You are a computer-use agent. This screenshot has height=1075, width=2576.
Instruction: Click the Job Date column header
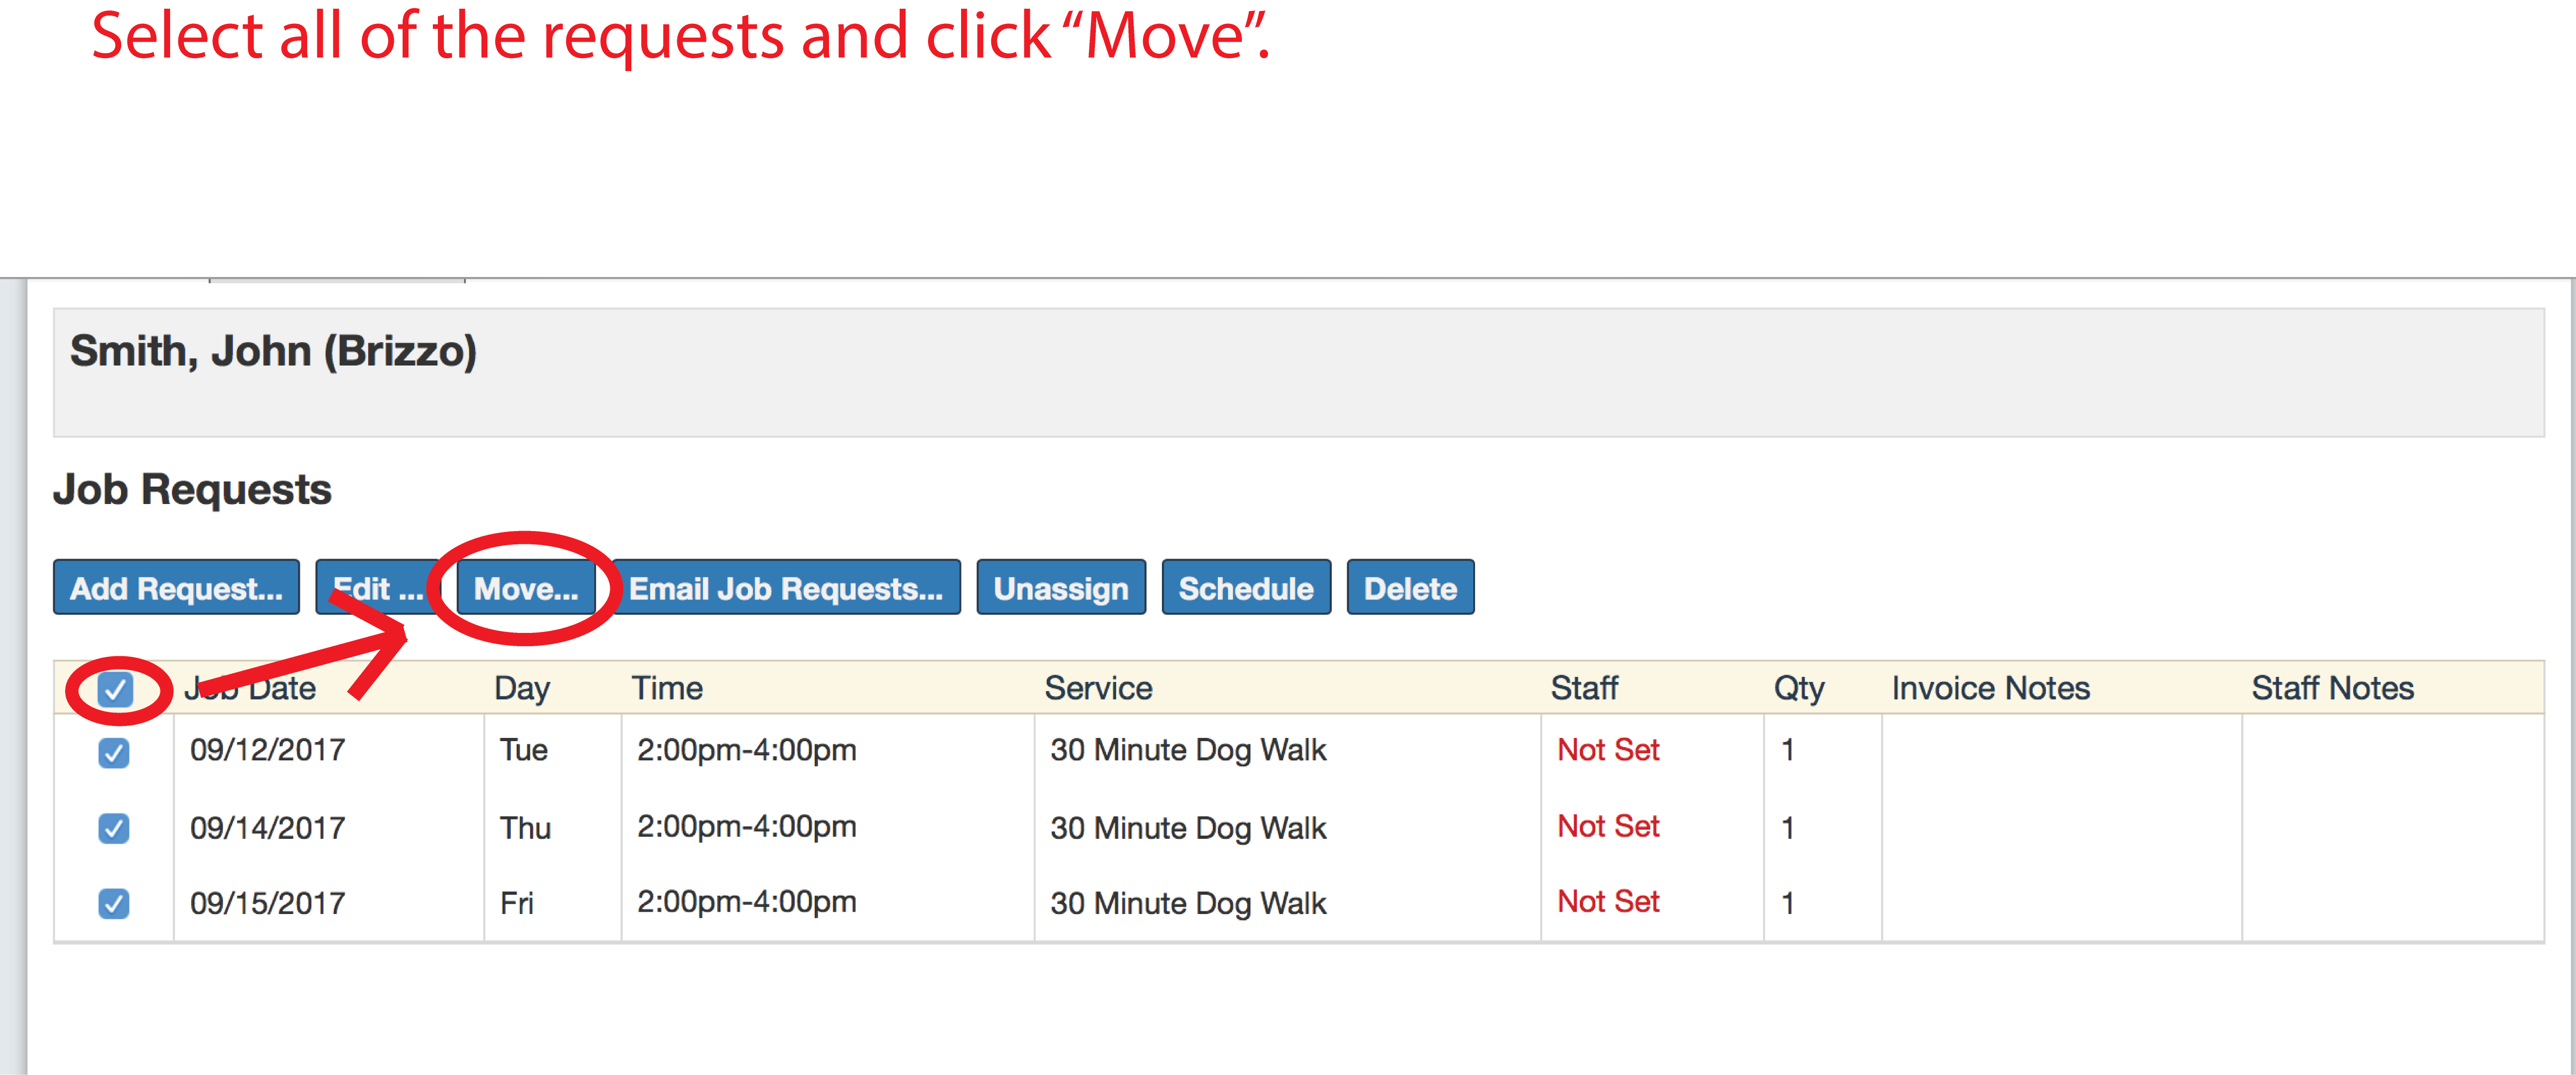pos(250,688)
